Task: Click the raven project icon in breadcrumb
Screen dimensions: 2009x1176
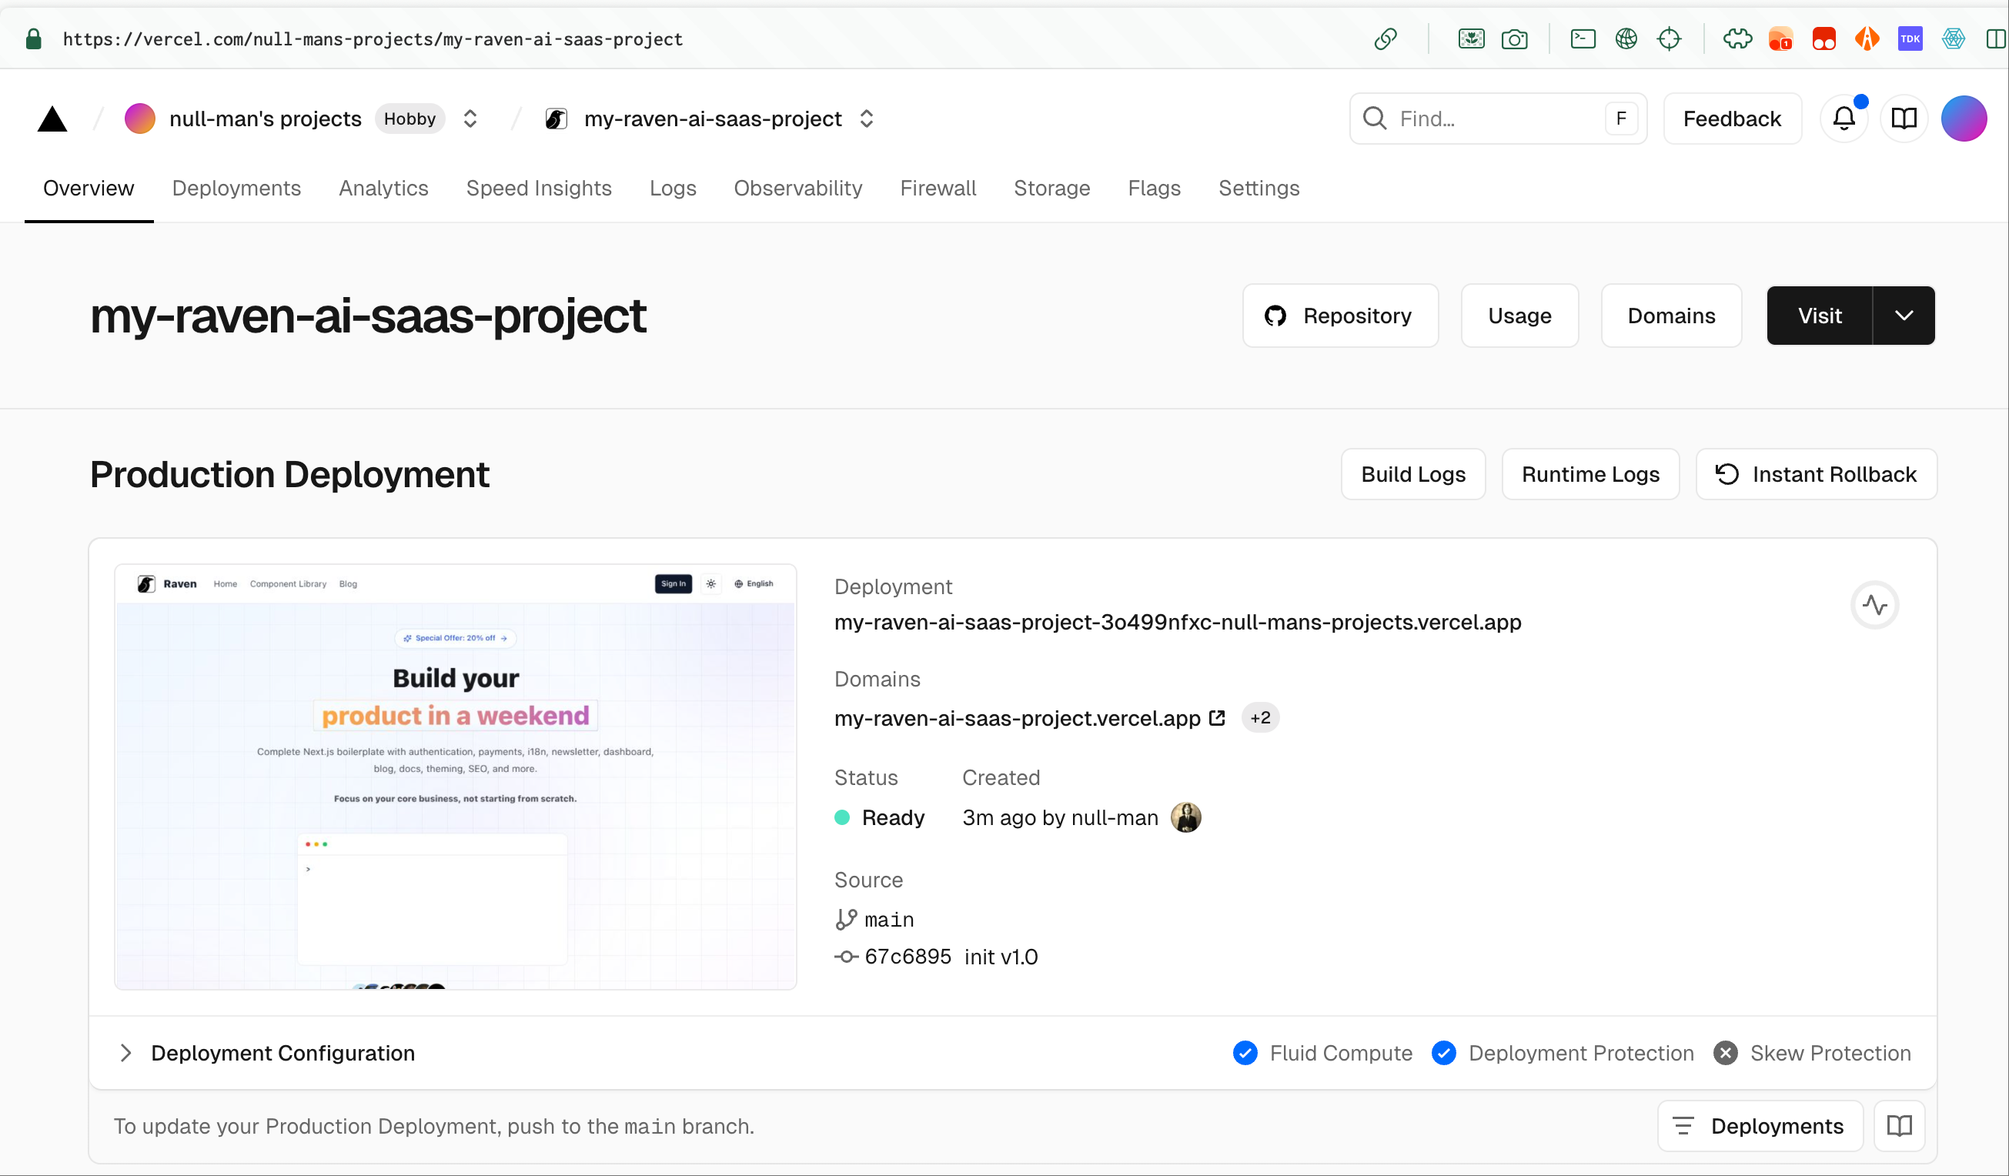Action: (556, 119)
